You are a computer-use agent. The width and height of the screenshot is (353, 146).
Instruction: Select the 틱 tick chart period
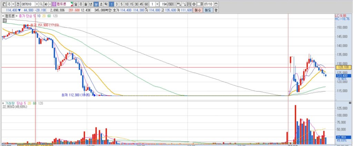(x=106, y=4)
